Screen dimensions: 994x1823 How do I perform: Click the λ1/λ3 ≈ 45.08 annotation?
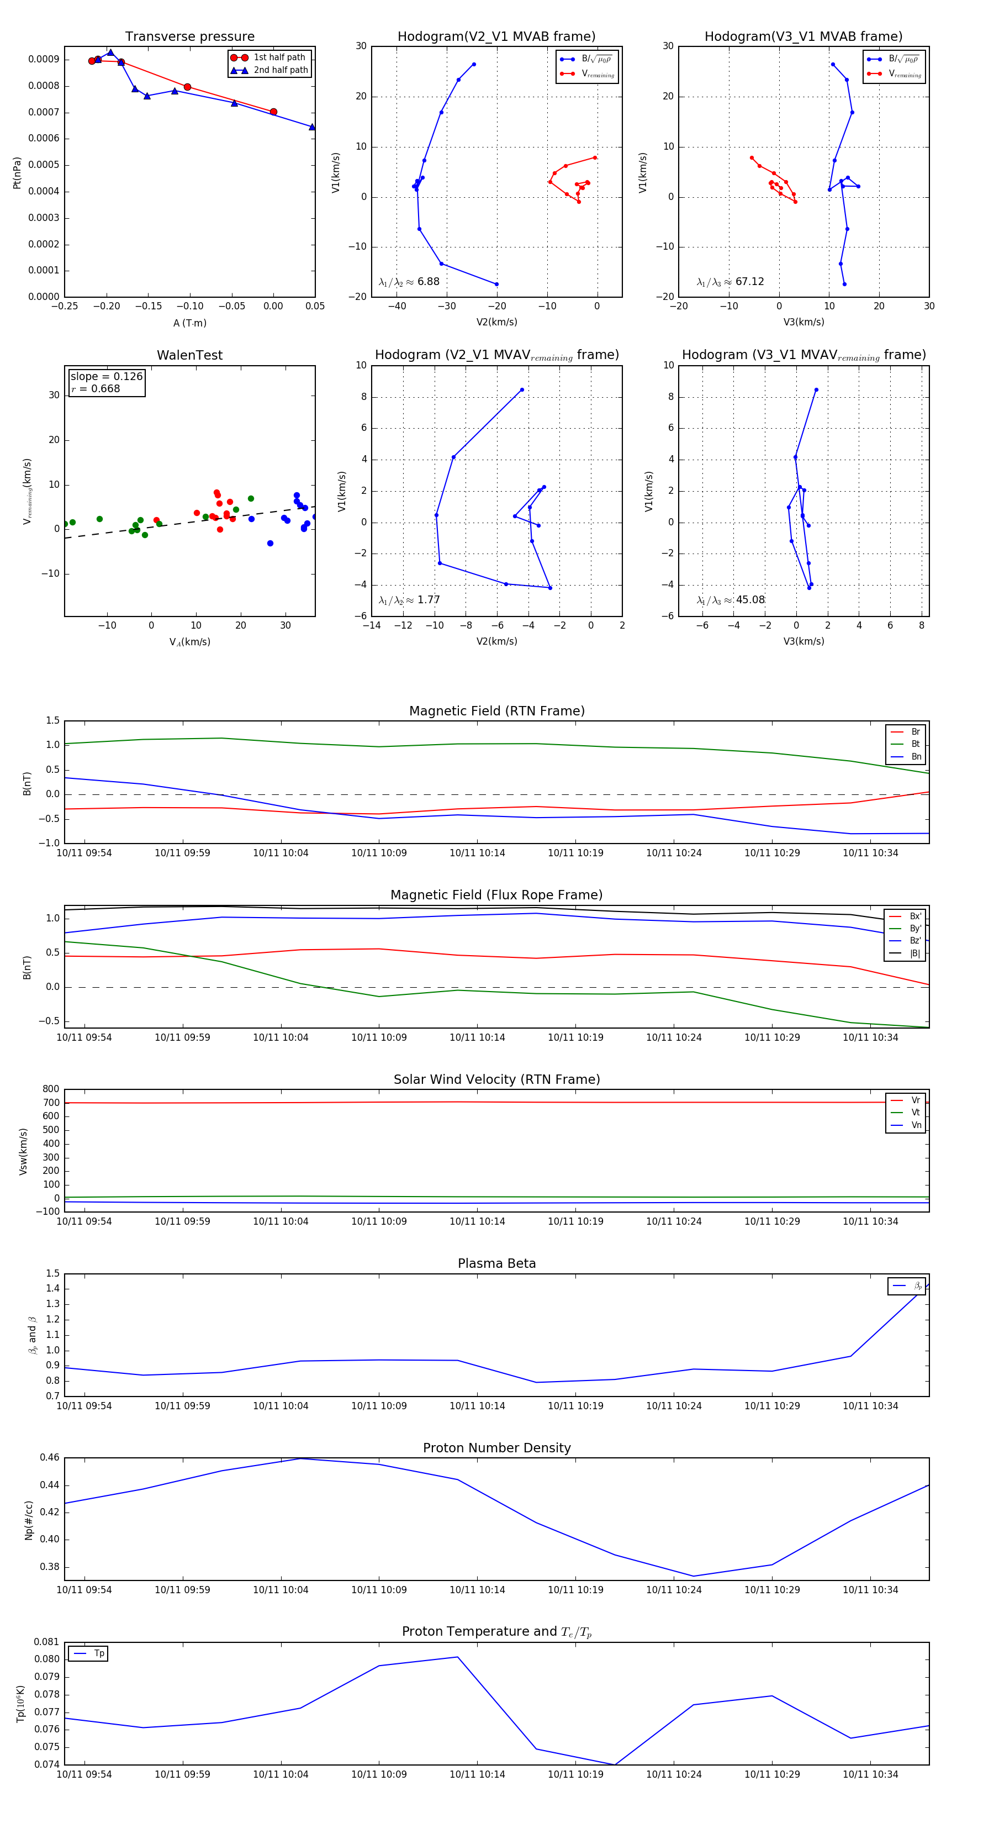[730, 600]
